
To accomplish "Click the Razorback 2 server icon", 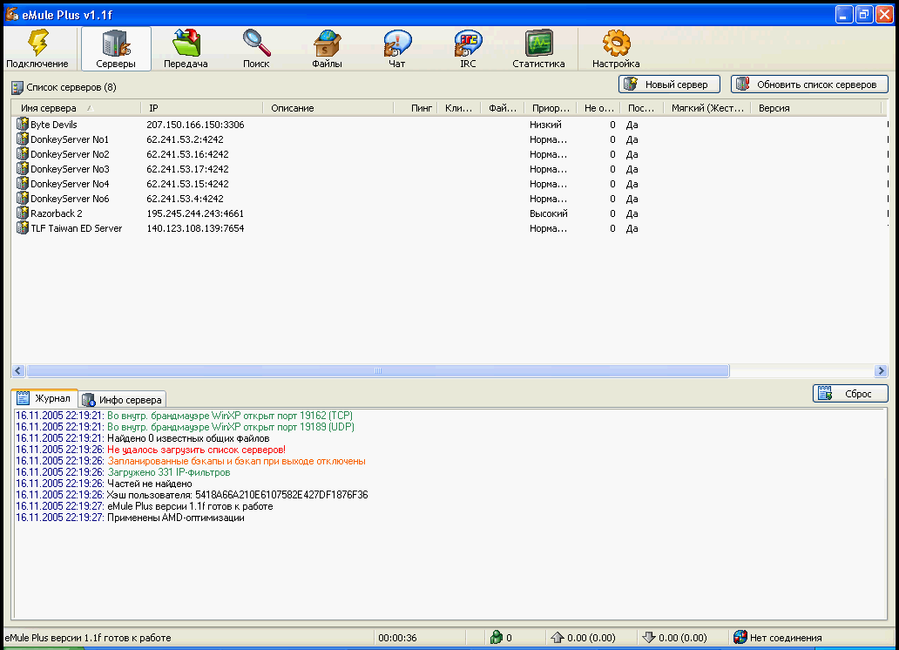I will pyautogui.click(x=23, y=213).
